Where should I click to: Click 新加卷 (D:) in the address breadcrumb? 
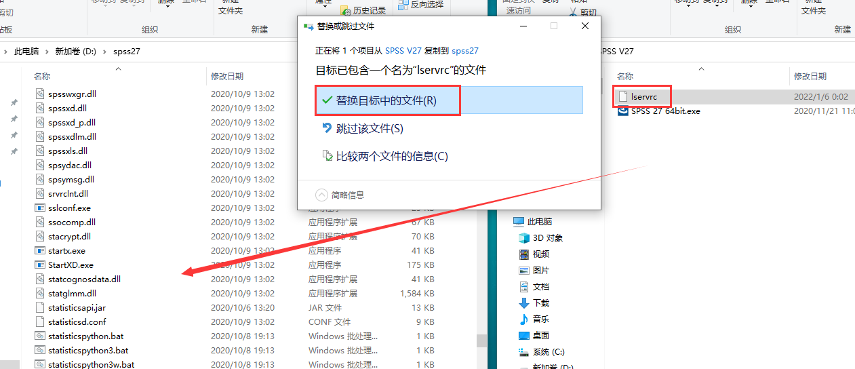click(75, 52)
